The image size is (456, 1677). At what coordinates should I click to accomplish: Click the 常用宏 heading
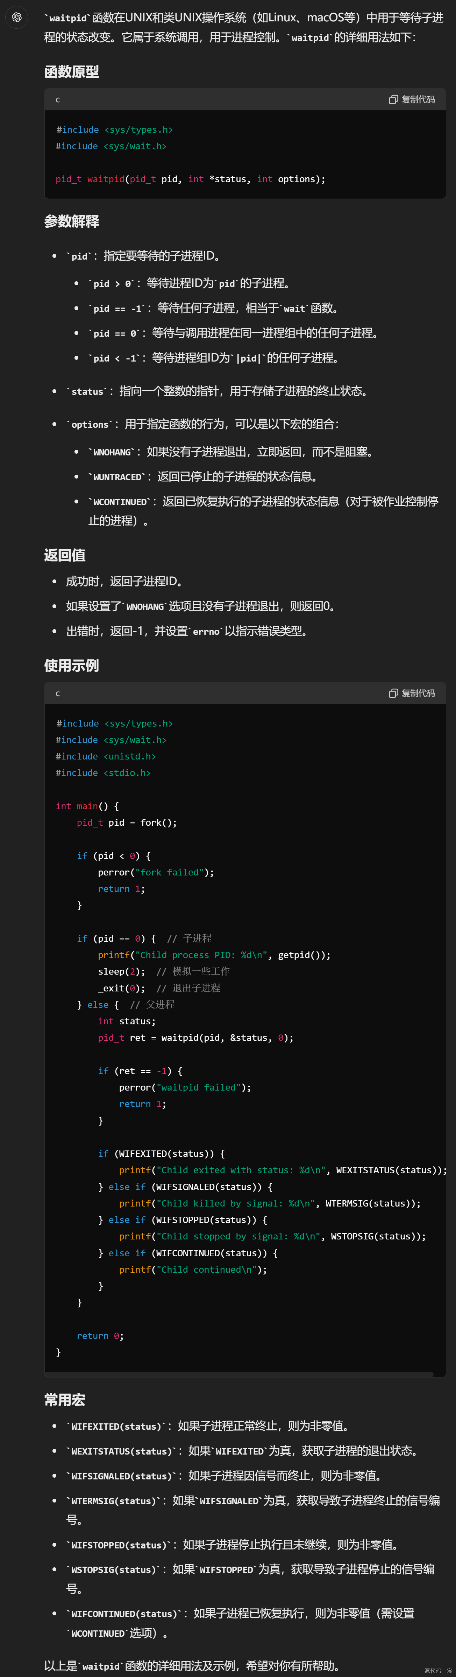[x=65, y=1400]
